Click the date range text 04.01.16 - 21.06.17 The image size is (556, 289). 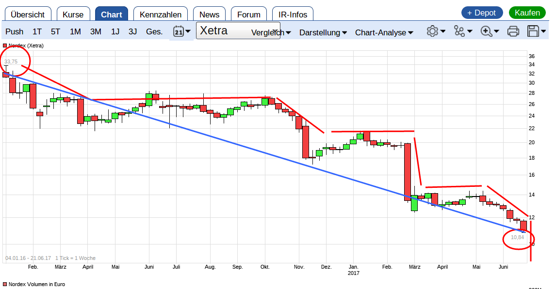(x=28, y=258)
